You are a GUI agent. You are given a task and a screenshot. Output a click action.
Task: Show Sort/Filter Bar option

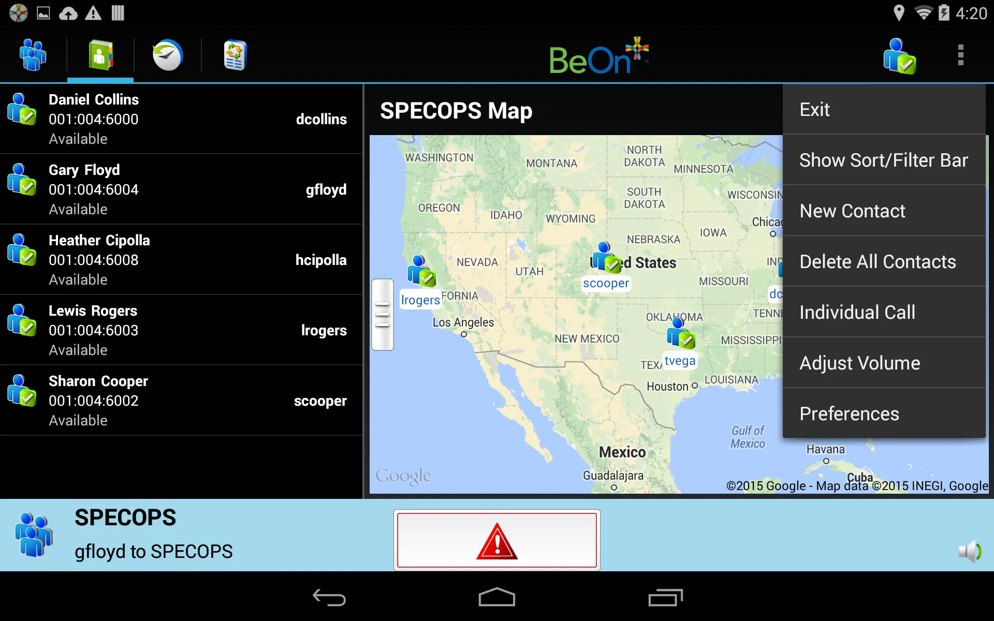884,160
